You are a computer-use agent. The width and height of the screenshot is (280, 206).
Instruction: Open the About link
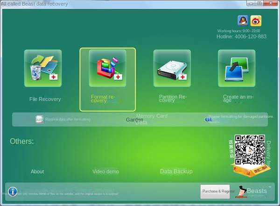coord(37,171)
